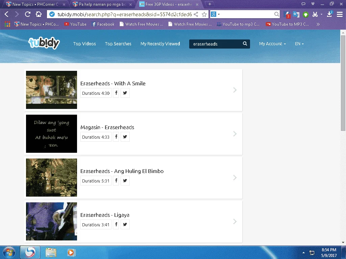This screenshot has width=346, height=259.
Task: Show hidden system tray icons
Action: coord(304,253)
